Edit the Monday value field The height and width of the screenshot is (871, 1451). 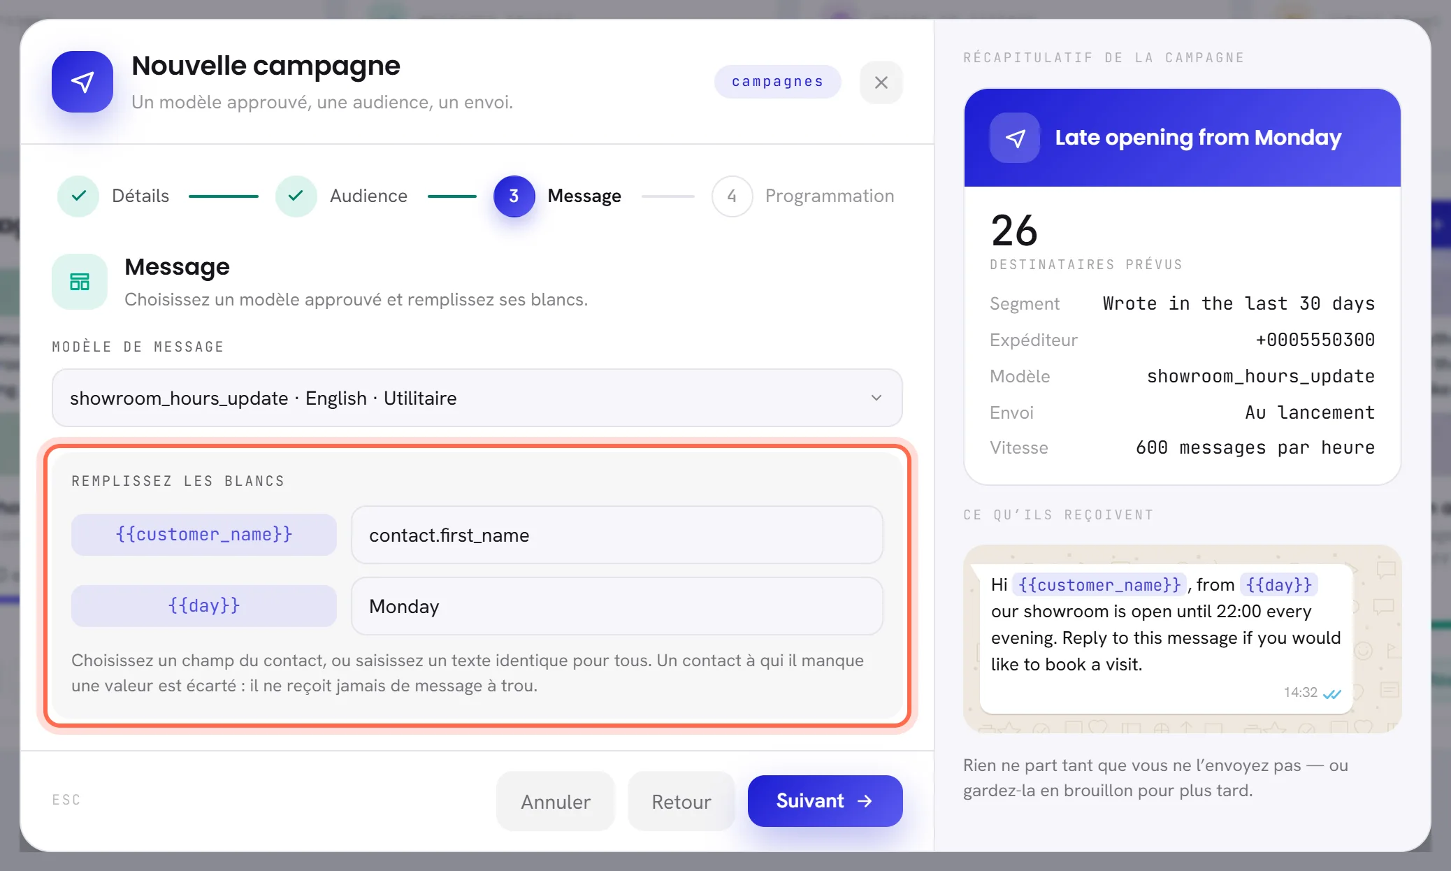coord(617,606)
